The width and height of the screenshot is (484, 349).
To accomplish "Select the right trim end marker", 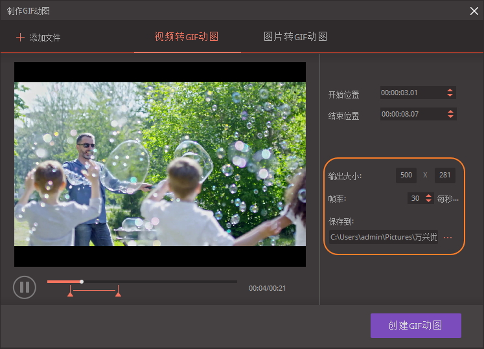I will click(118, 294).
